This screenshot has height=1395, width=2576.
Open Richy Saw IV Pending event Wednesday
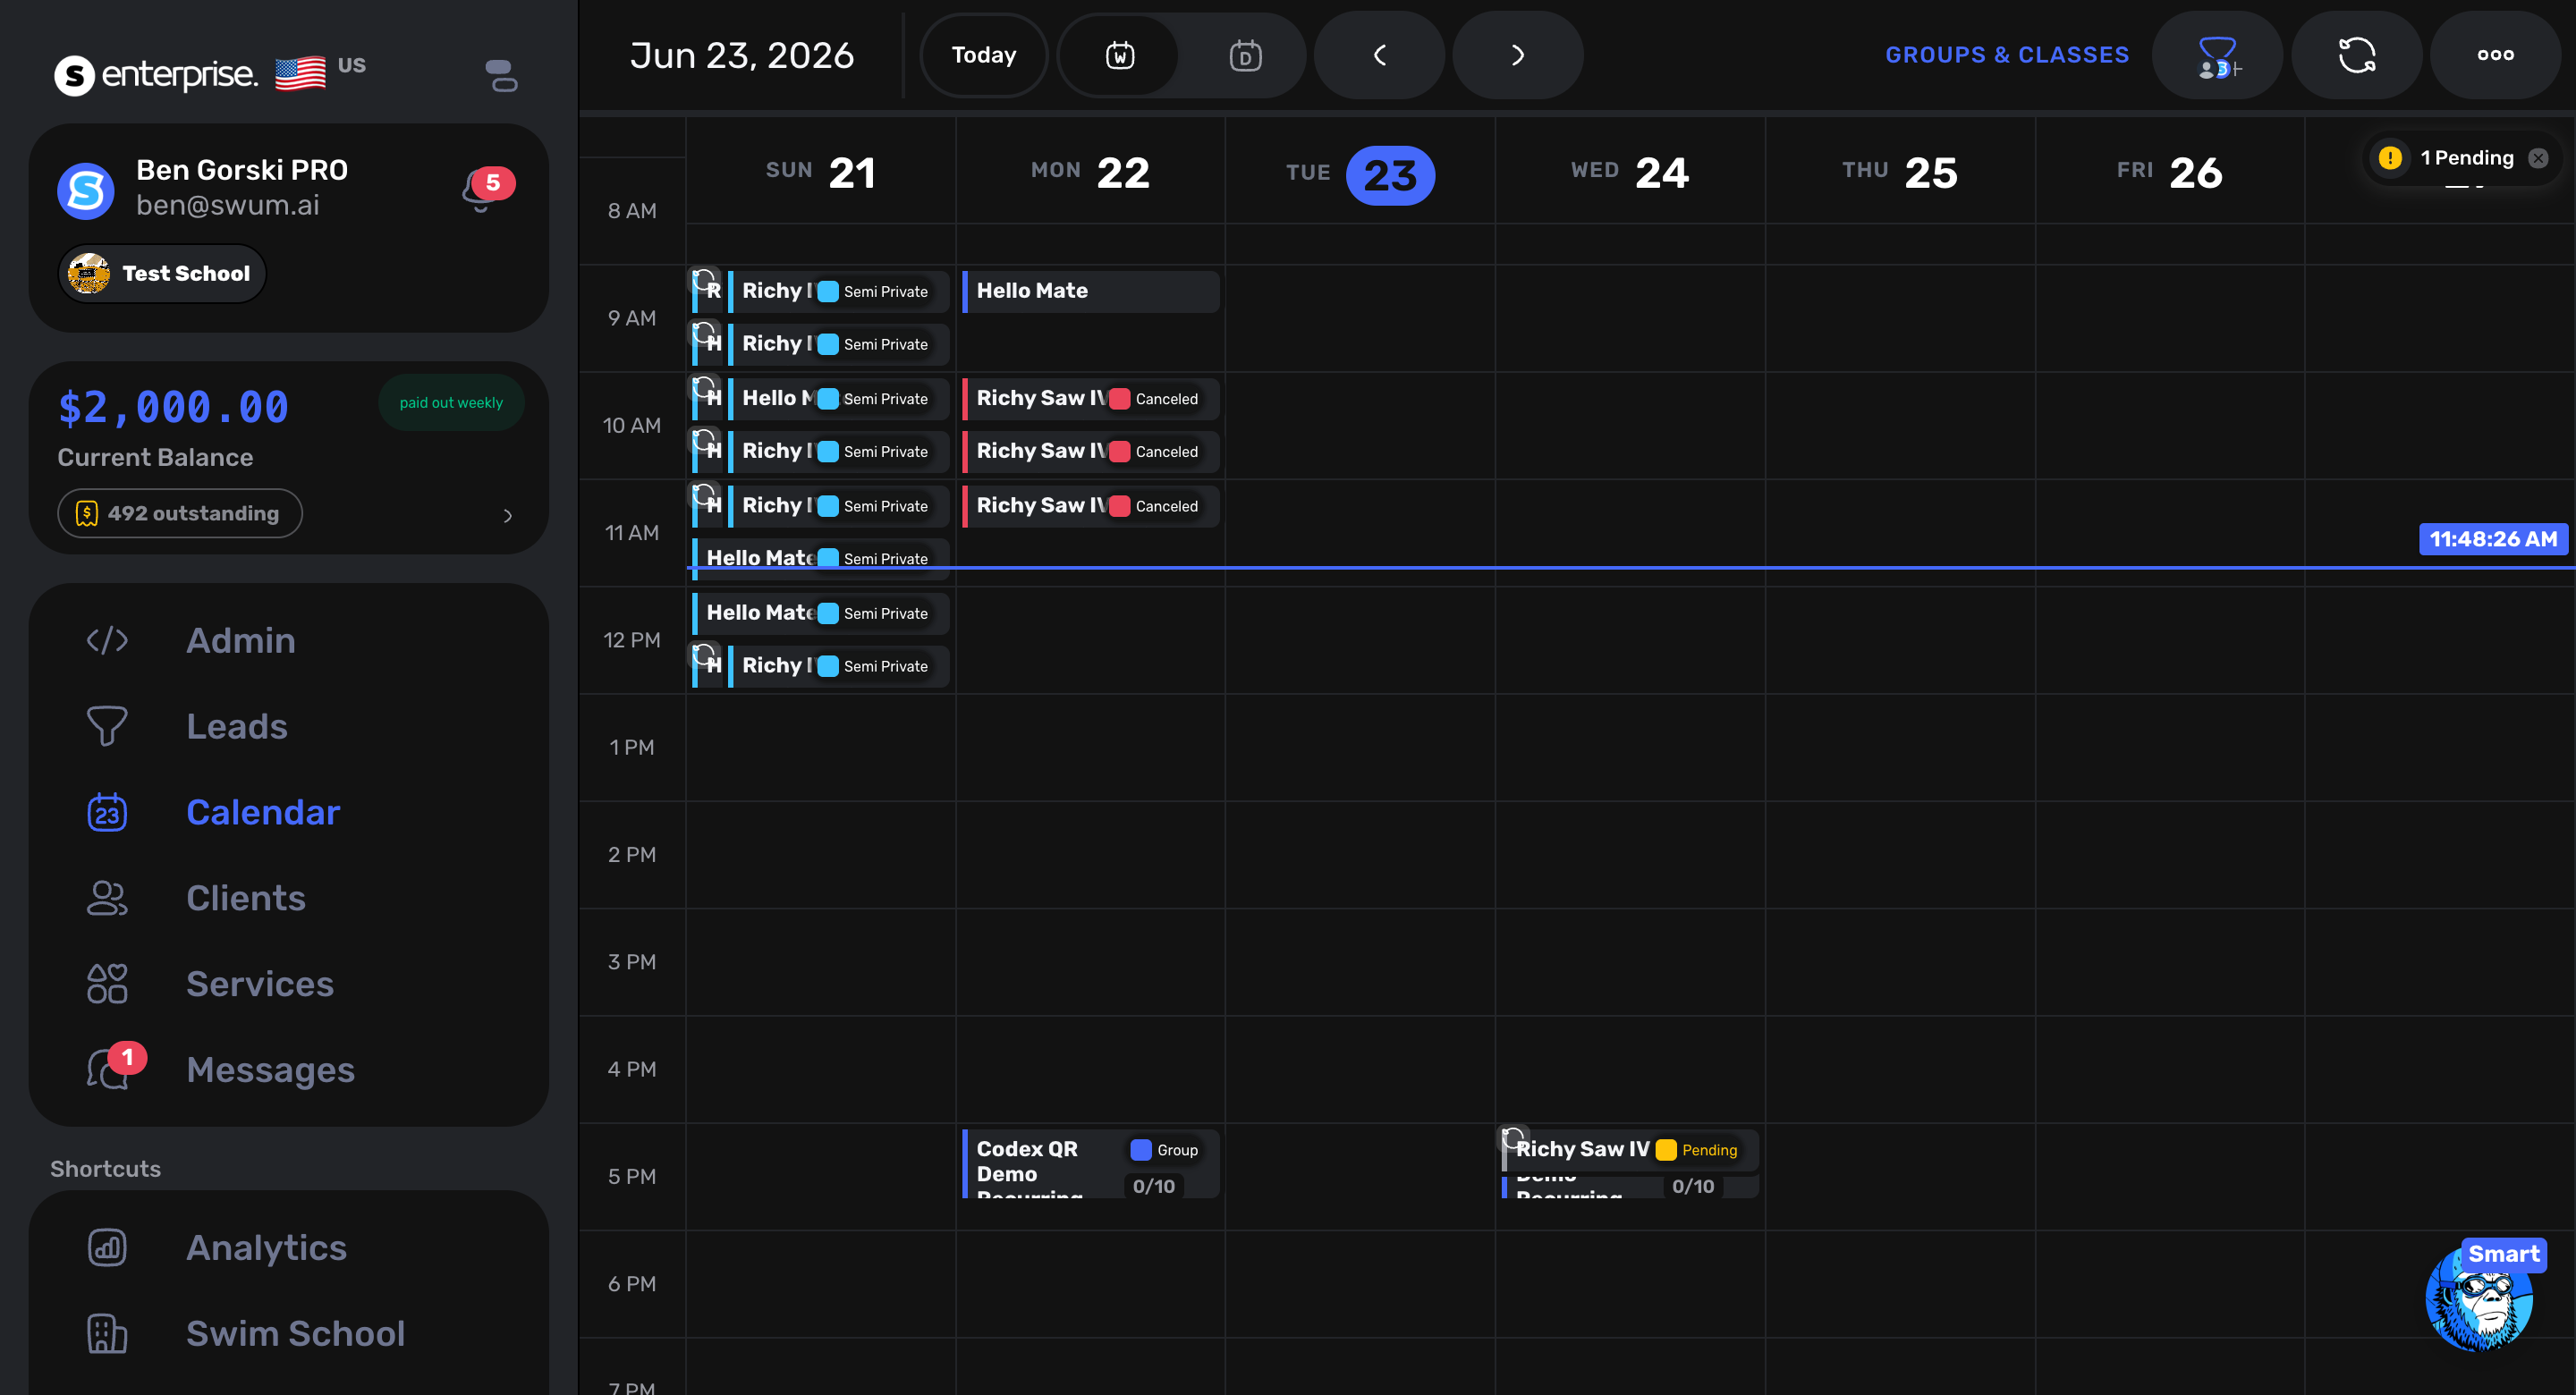coord(1630,1150)
